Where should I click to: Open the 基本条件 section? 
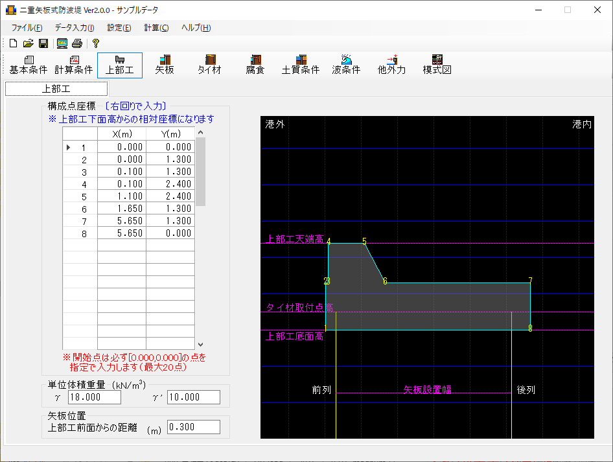(29, 65)
